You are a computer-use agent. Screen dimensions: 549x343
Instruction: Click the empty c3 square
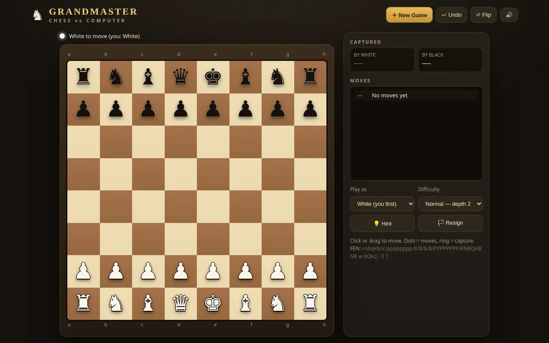[x=148, y=239]
